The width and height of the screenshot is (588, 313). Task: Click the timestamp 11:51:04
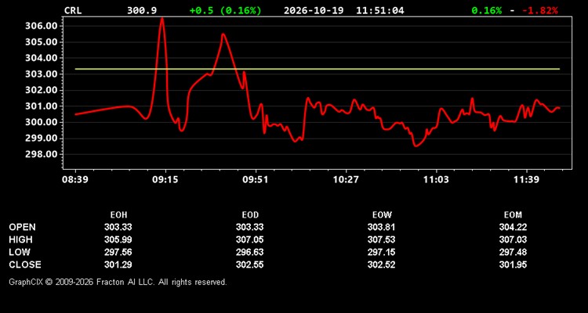click(x=380, y=10)
